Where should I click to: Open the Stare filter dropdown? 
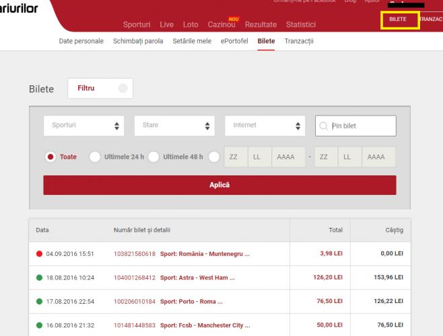pyautogui.click(x=174, y=126)
